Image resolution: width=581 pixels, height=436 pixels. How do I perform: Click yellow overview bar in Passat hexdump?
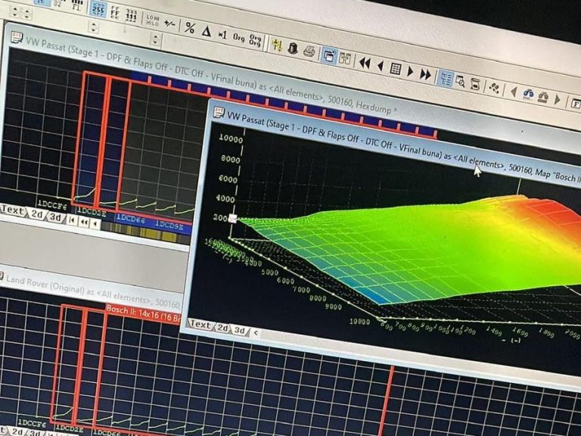click(145, 233)
